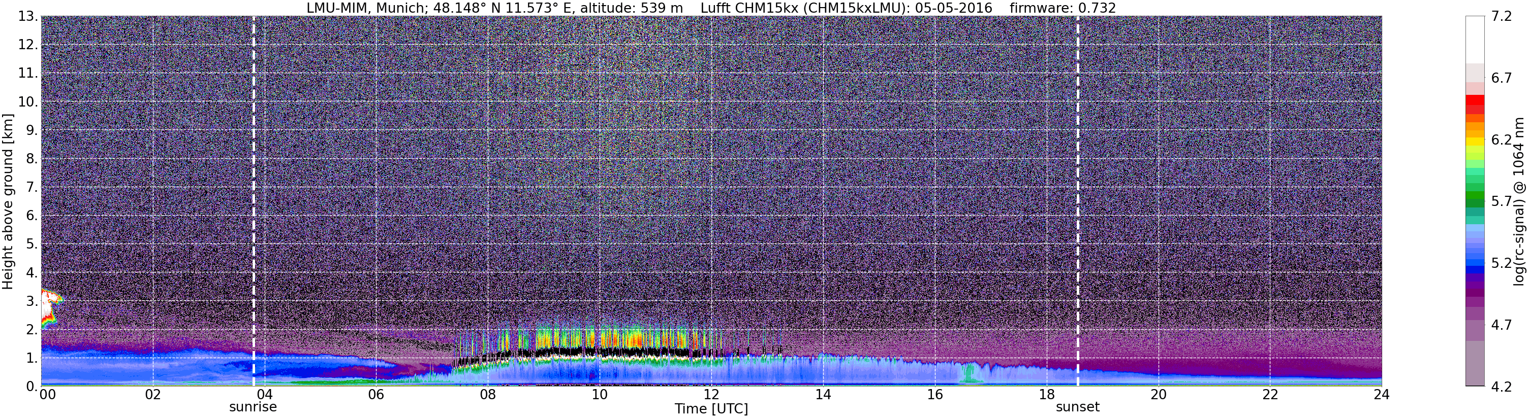
Task: Click the 6.7 colorbar tick label
Action: 1501,78
